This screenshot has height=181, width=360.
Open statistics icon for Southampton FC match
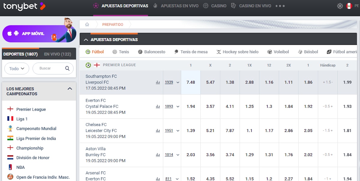(158, 82)
